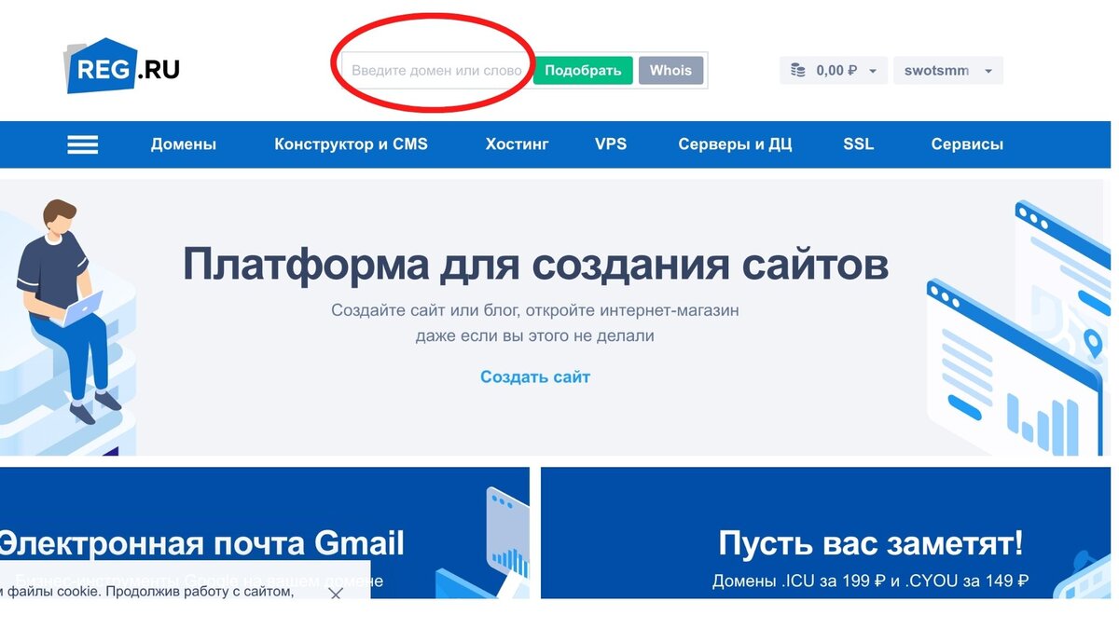This screenshot has width=1119, height=629.
Task: Dismiss the cookie notice with the X
Action: [336, 591]
